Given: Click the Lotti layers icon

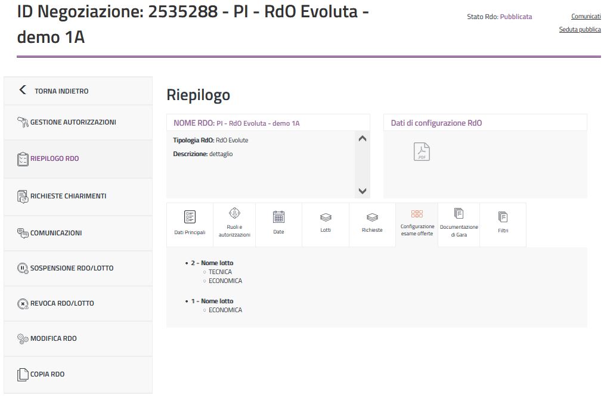Looking at the screenshot, I should 326,217.
